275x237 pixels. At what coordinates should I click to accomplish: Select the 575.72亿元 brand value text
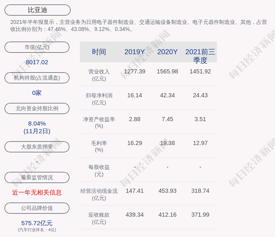[x=37, y=223]
